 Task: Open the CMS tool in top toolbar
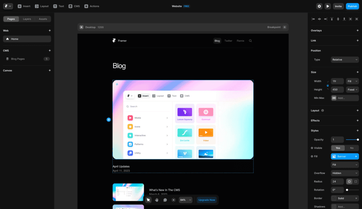(x=74, y=6)
